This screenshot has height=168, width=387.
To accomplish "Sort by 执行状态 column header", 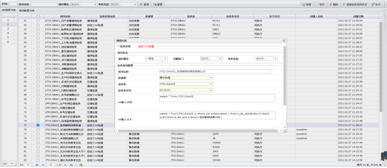I will click(274, 16).
